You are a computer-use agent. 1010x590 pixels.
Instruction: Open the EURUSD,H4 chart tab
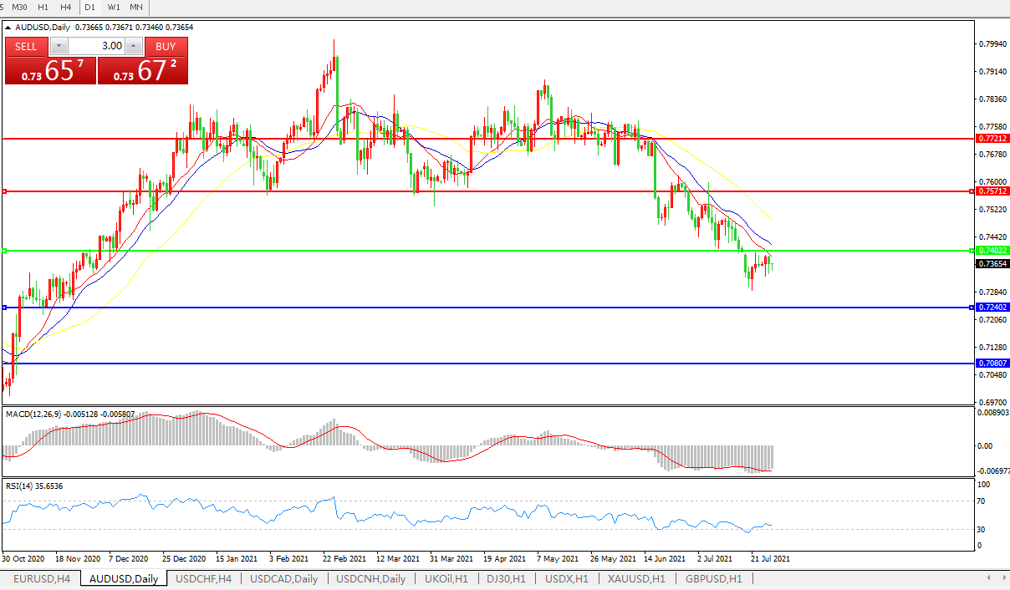(40, 578)
